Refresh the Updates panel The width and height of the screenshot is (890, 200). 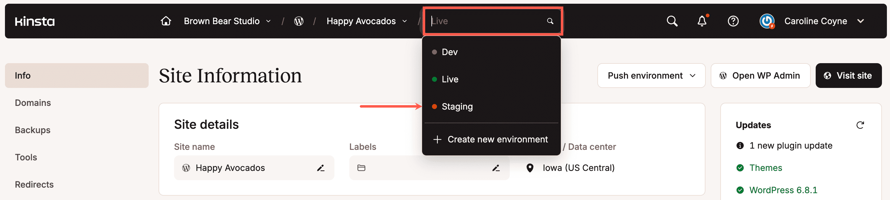pos(861,125)
